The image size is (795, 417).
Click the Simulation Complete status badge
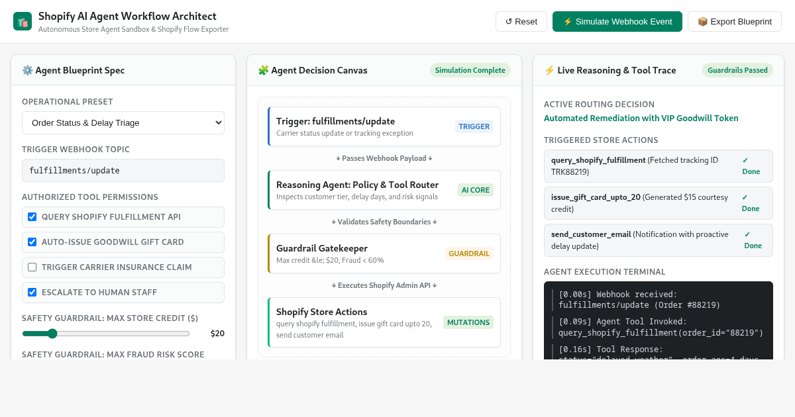coord(470,70)
